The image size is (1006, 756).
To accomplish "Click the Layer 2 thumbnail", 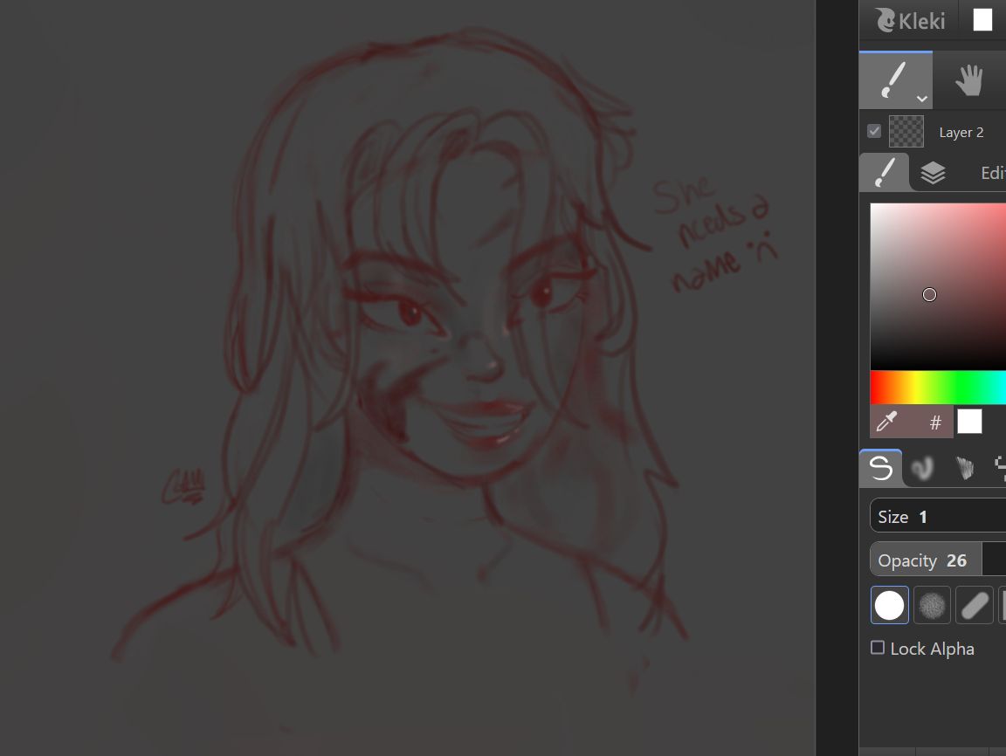I will [906, 132].
